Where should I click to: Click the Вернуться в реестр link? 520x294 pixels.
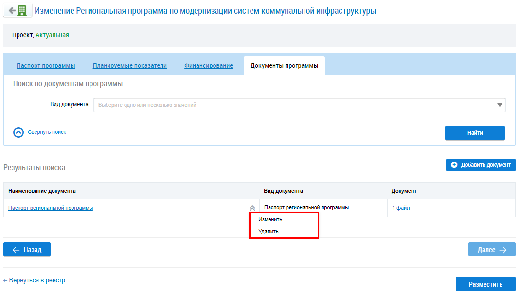[x=36, y=280]
